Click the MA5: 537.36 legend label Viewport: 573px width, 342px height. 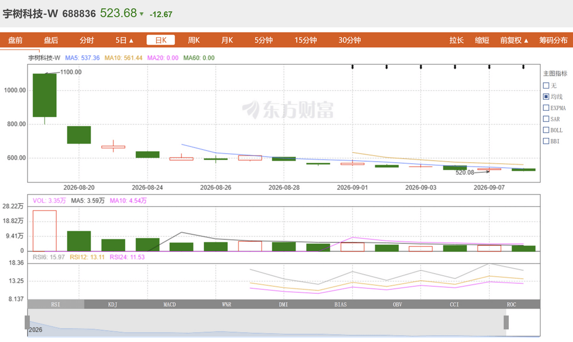point(82,58)
